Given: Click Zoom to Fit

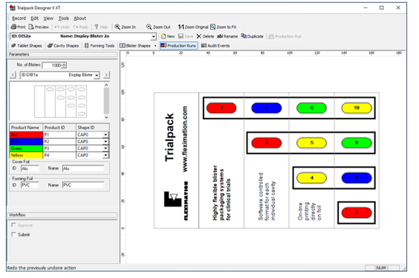Looking at the screenshot, I should (223, 27).
